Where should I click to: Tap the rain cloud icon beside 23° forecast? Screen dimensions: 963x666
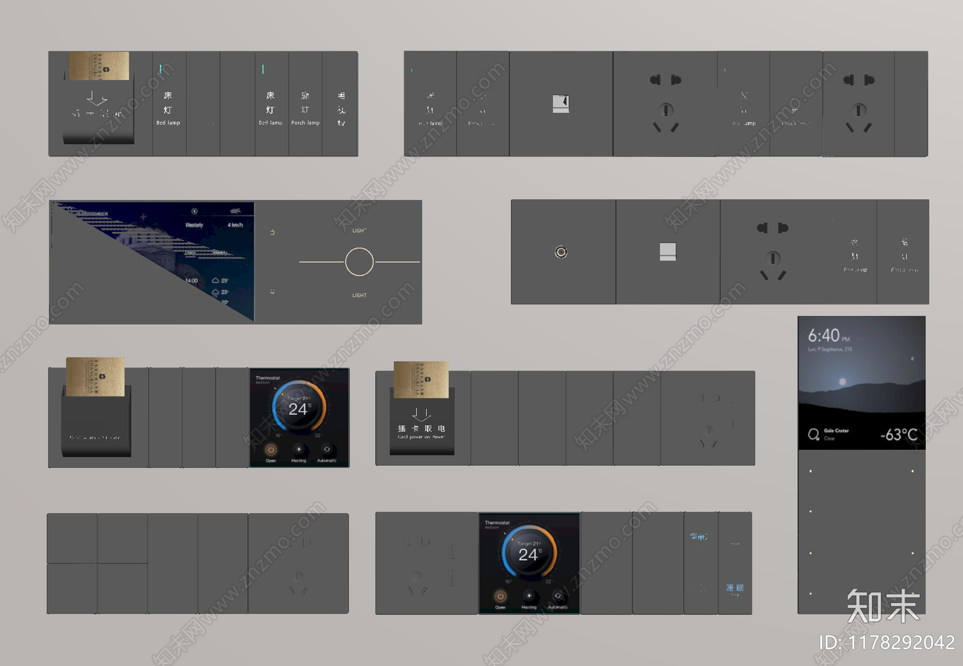(215, 292)
